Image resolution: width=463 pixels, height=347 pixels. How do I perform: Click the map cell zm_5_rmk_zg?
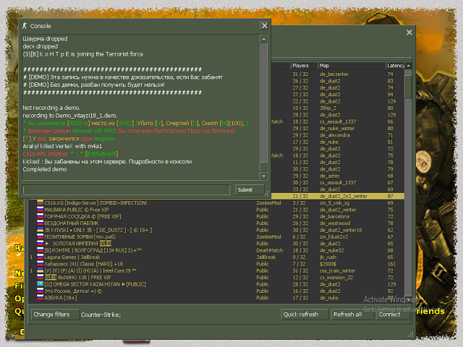coord(334,202)
